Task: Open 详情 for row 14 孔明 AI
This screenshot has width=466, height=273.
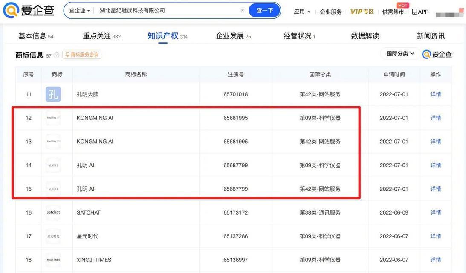Action: click(x=435, y=165)
